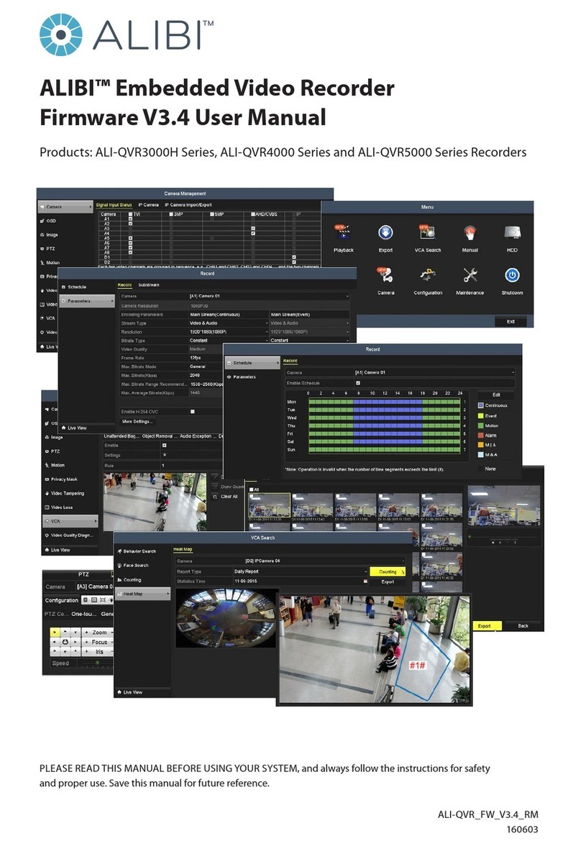Toggle the 3MP header checkbox
The image size is (581, 846).
pos(171,214)
